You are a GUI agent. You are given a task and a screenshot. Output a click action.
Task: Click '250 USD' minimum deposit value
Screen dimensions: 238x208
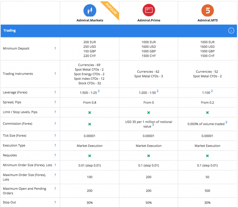pos(89,47)
